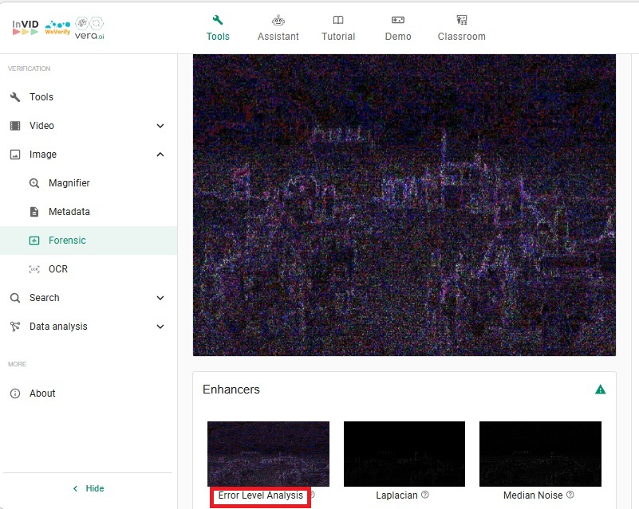This screenshot has height=509, width=639.
Task: Click help icon beside Median Noise
Action: [570, 495]
